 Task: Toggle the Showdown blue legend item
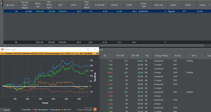point(55,110)
